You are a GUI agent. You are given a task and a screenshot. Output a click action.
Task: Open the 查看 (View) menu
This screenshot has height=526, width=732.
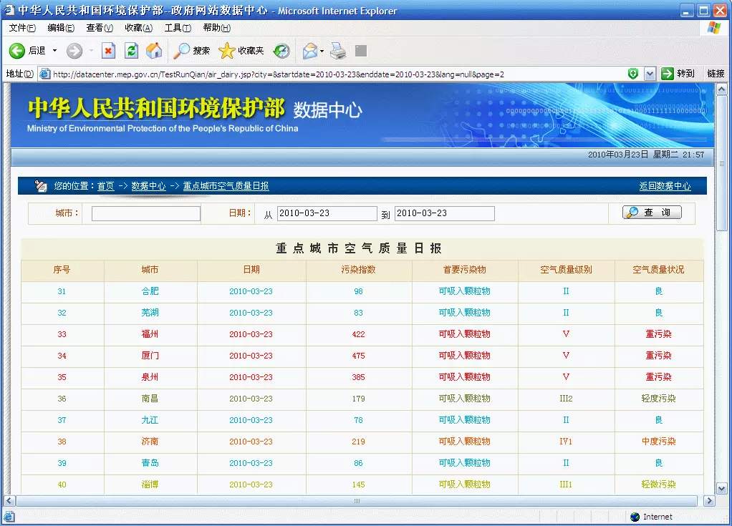click(x=100, y=28)
